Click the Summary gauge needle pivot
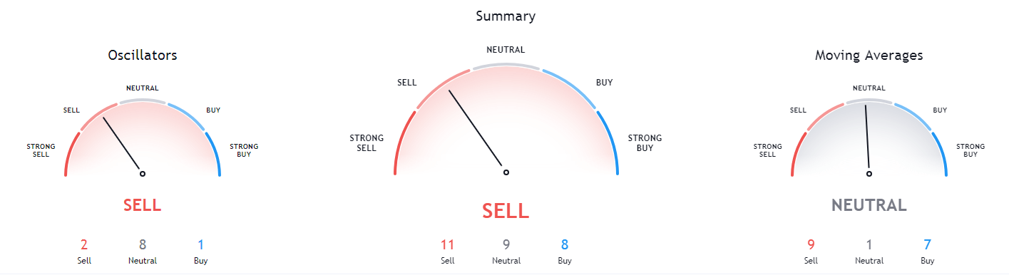1009x275 pixels. point(506,172)
